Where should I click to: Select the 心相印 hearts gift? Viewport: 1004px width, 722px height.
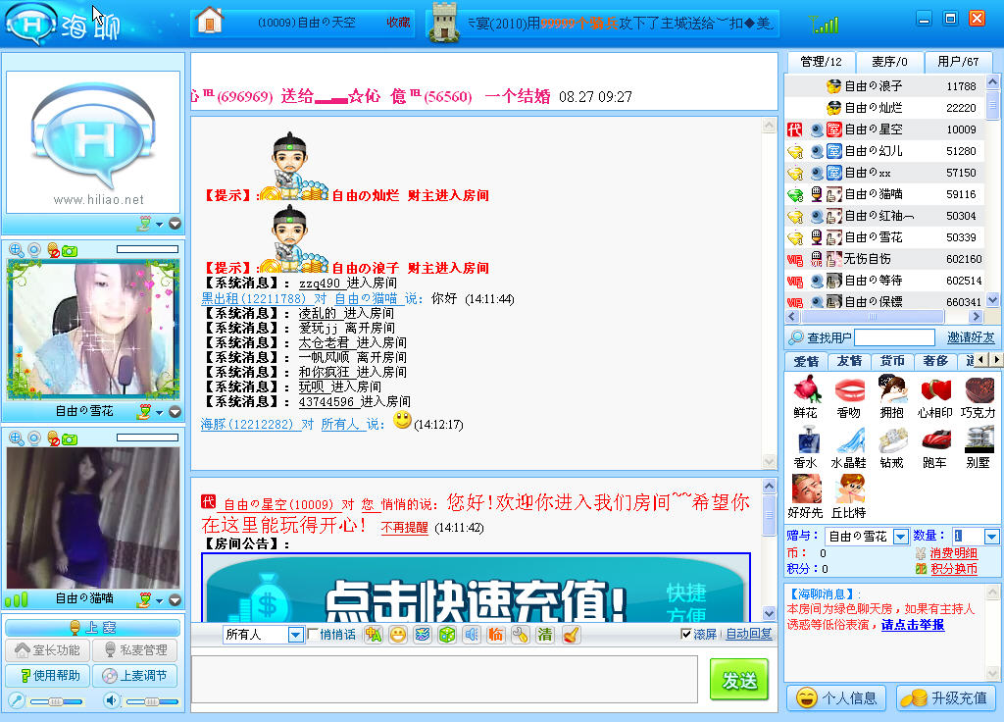934,397
